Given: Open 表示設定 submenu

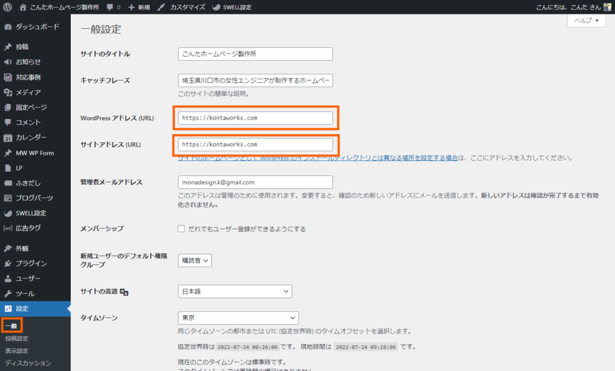Looking at the screenshot, I should click(x=17, y=351).
